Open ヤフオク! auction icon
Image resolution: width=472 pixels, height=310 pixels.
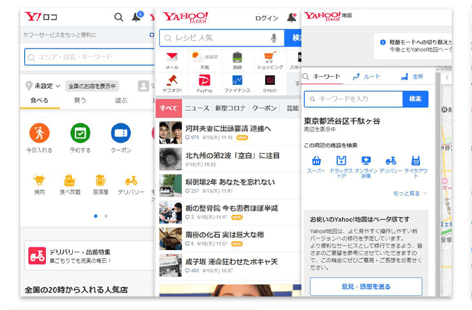[172, 80]
